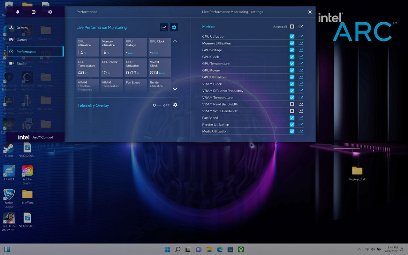Uncheck the VRAM Temperature checkbox

(x=292, y=97)
